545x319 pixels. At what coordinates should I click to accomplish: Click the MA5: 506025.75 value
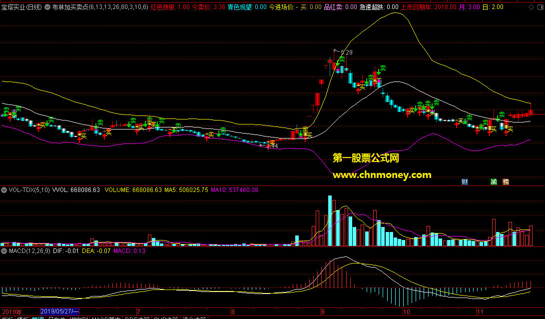coord(186,190)
